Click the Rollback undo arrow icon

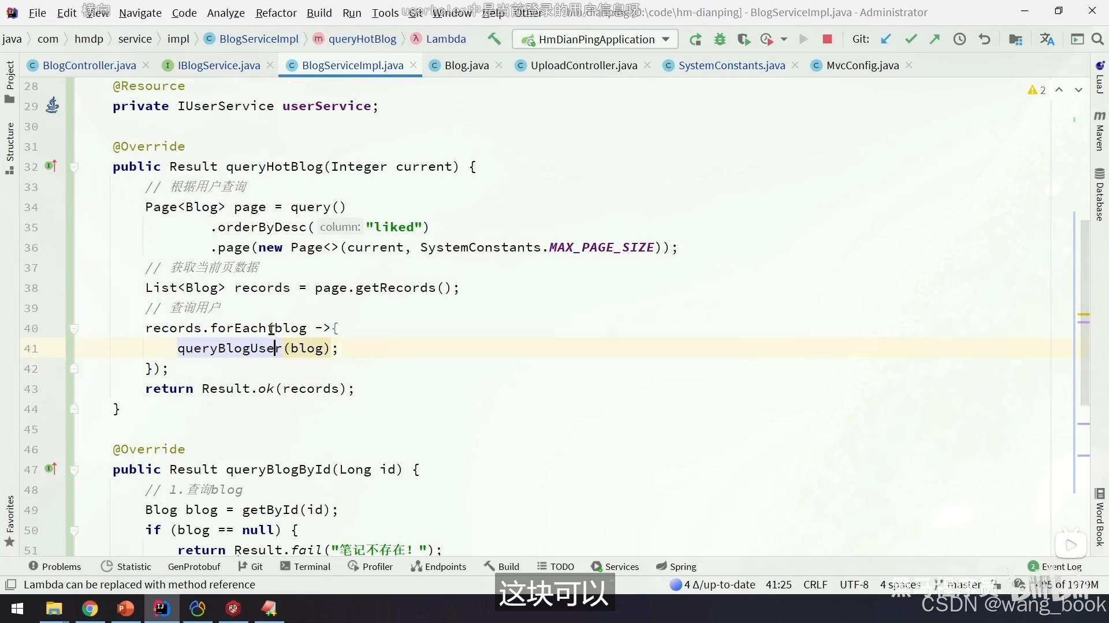click(984, 39)
